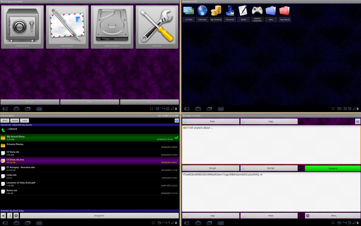Screen dimensions: 361x226
Task: Expand the More... menu in Message Encryptor
Action: (333, 216)
